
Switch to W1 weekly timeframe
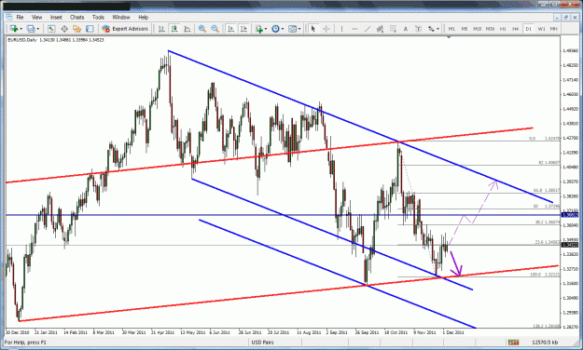point(541,29)
